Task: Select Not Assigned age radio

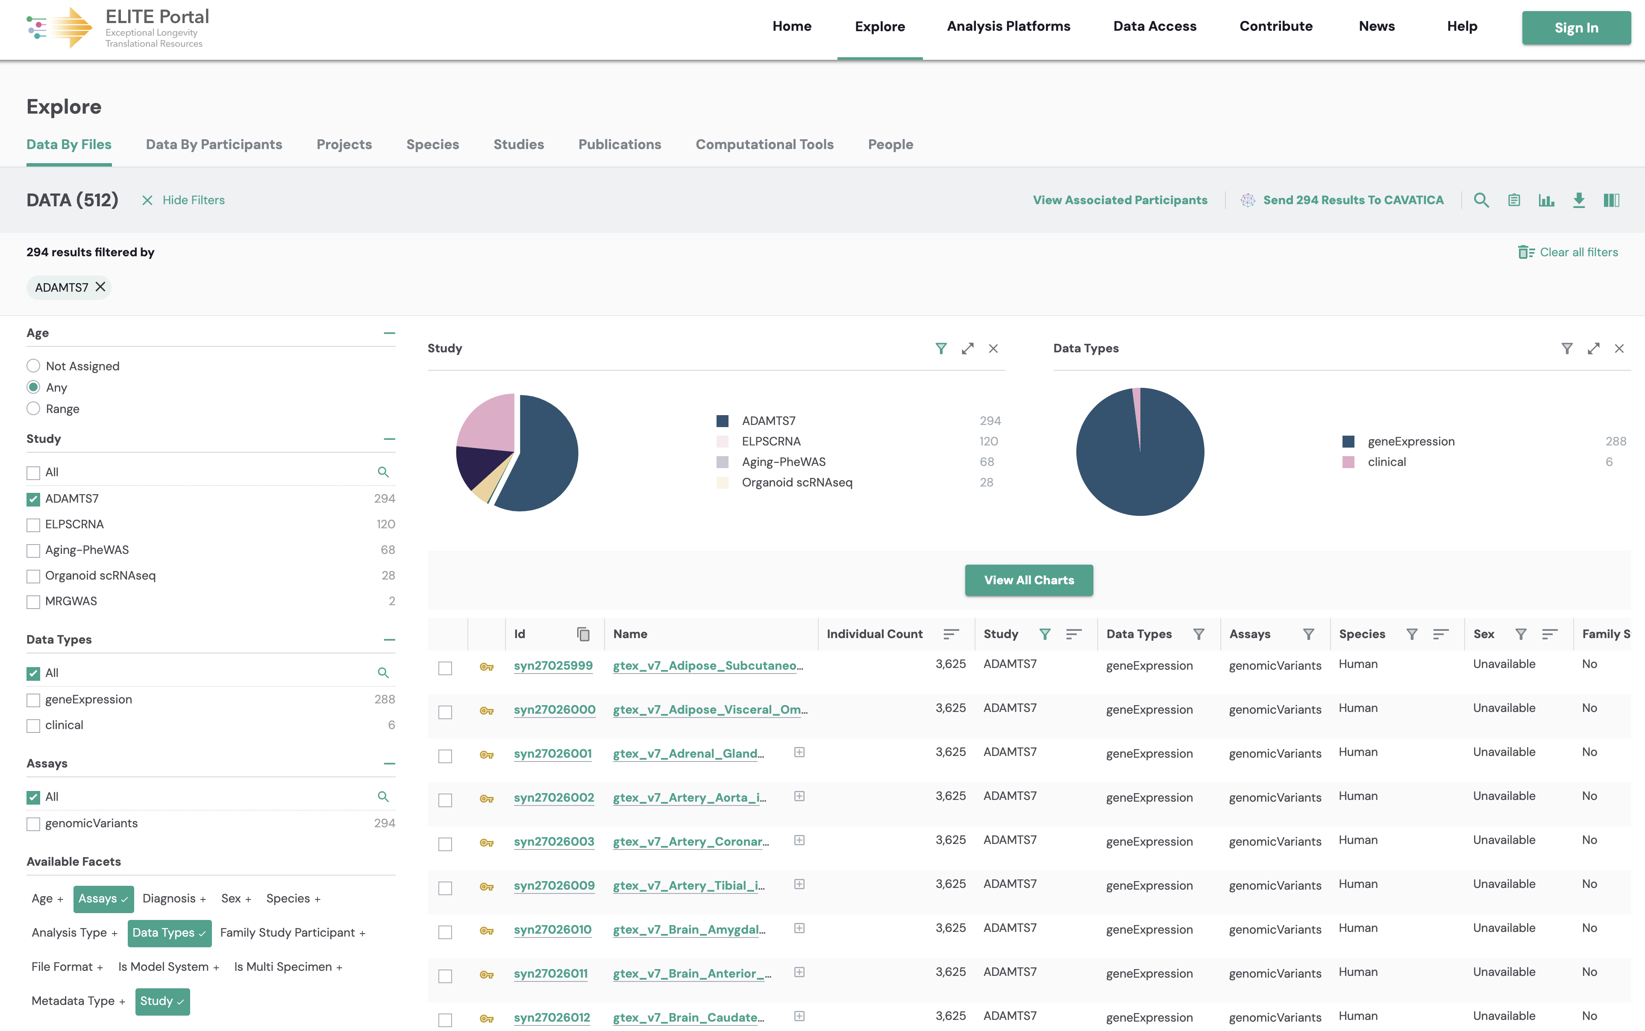Action: [33, 366]
